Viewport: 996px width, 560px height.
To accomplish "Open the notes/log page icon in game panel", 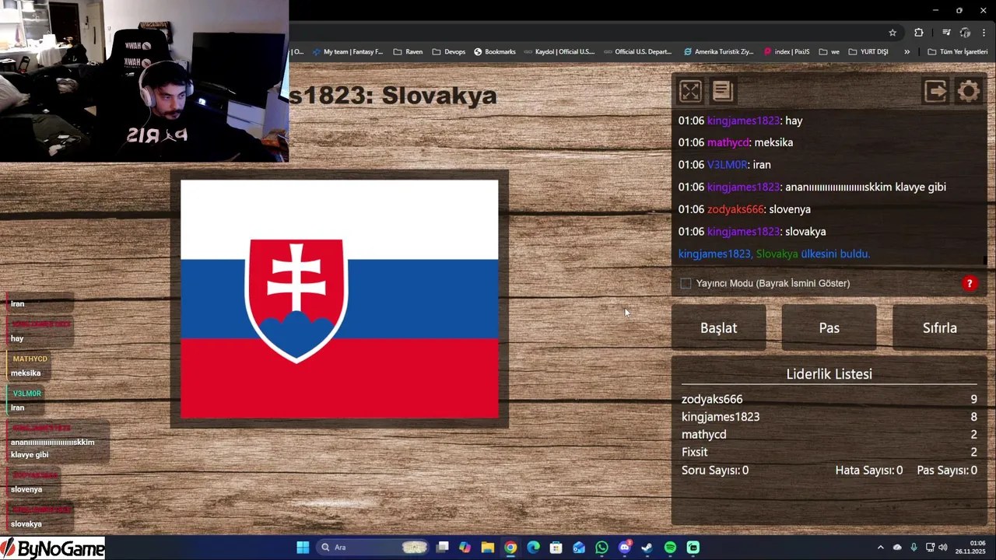I will click(x=722, y=92).
